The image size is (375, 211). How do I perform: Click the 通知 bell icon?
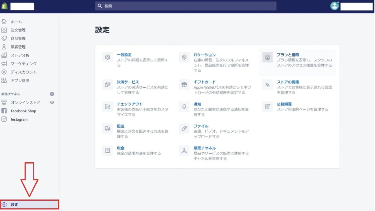tap(184, 107)
